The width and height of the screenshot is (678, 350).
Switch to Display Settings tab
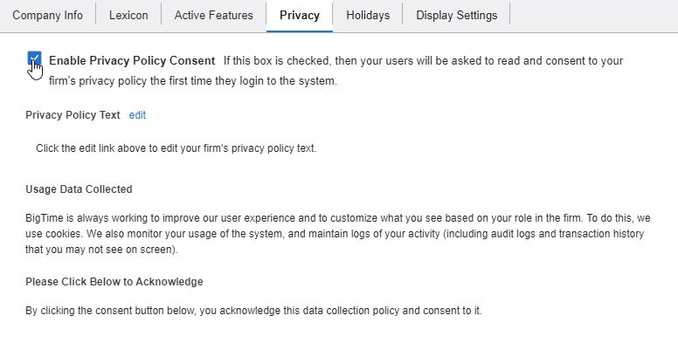coord(456,16)
